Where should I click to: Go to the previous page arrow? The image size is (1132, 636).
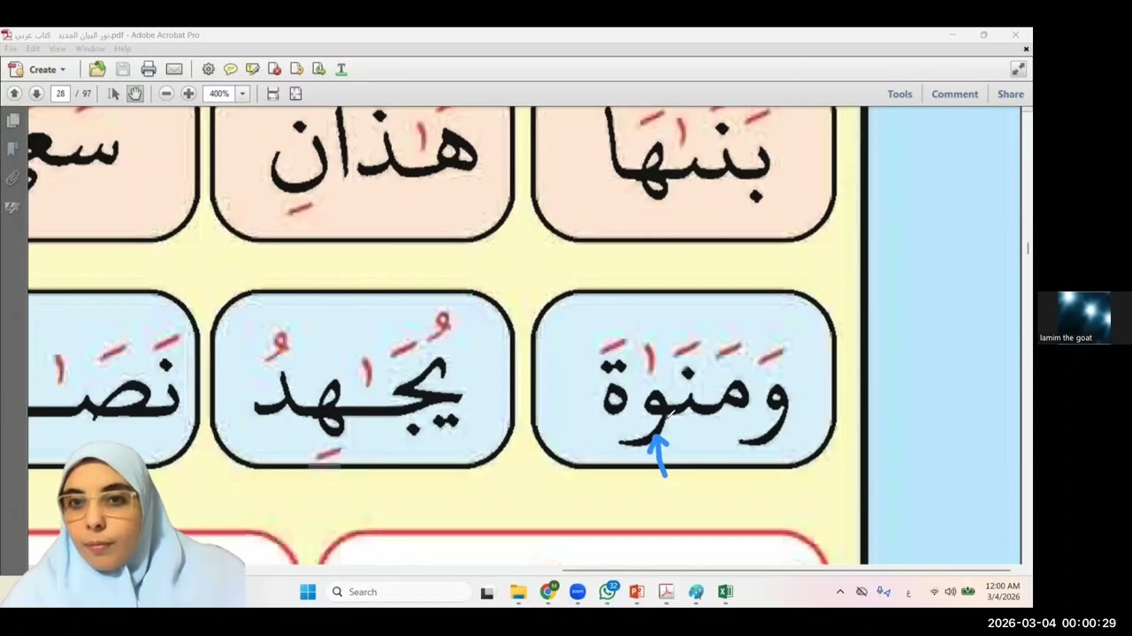(14, 94)
